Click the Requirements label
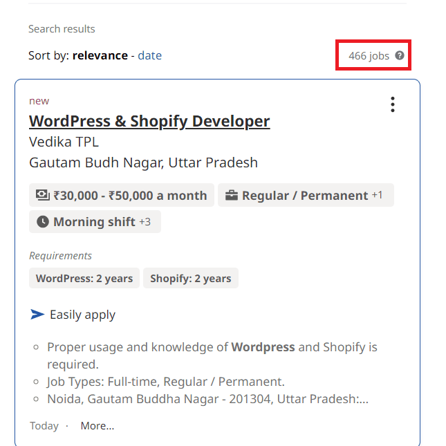 click(x=60, y=256)
